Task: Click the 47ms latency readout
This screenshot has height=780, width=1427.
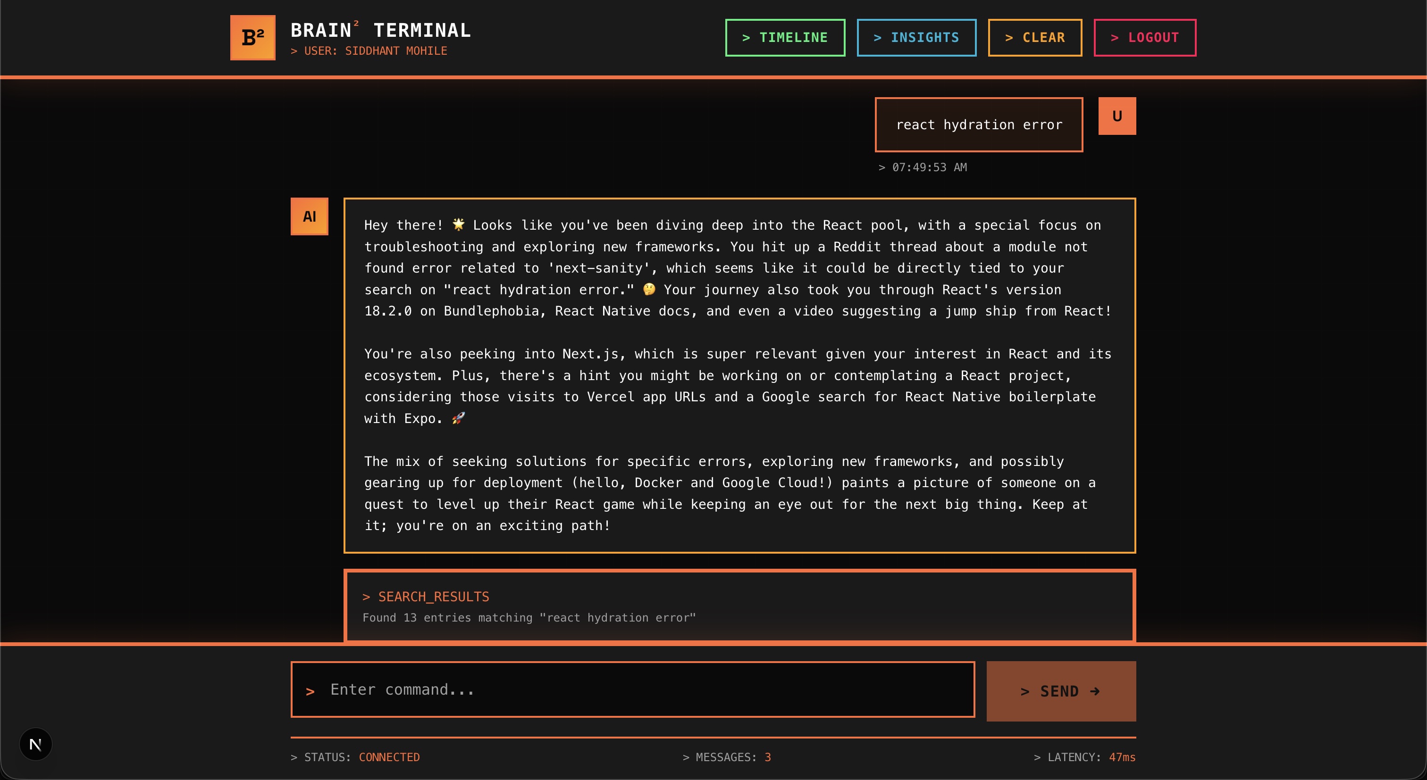Action: (x=1122, y=757)
